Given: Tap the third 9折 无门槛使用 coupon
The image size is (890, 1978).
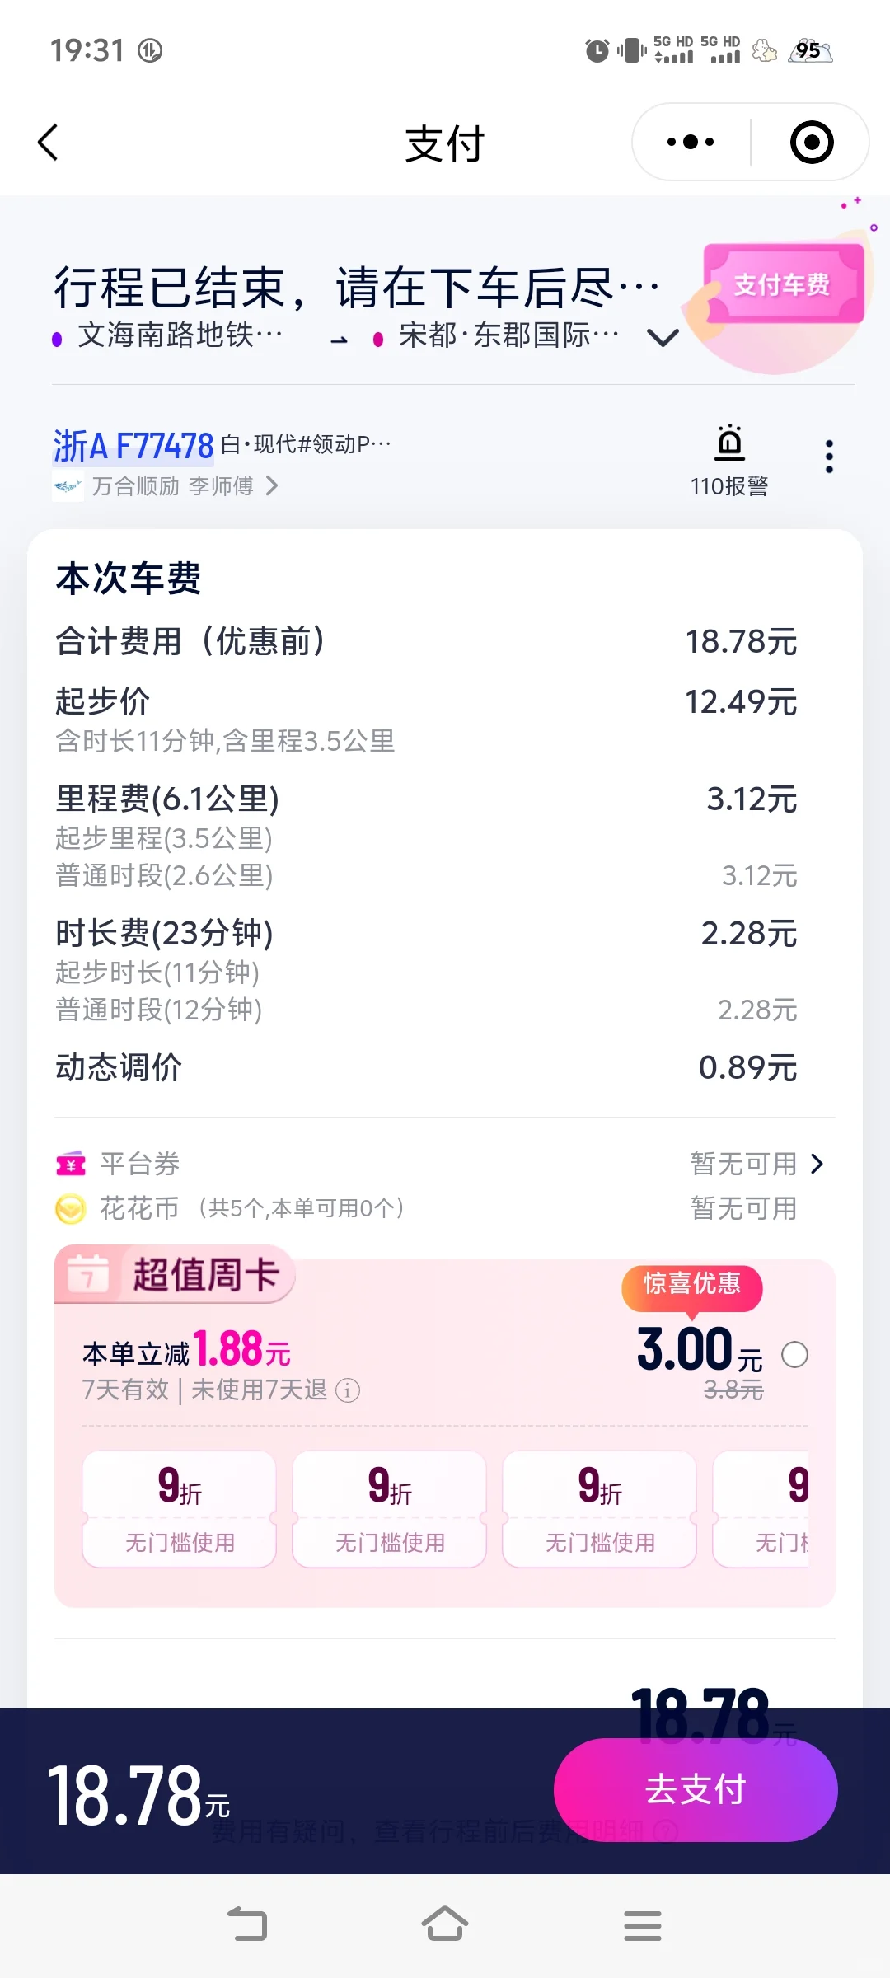Looking at the screenshot, I should pyautogui.click(x=599, y=1509).
